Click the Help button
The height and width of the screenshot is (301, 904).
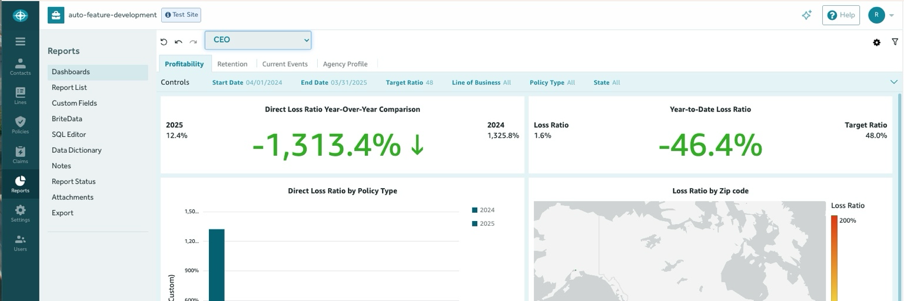pyautogui.click(x=841, y=15)
